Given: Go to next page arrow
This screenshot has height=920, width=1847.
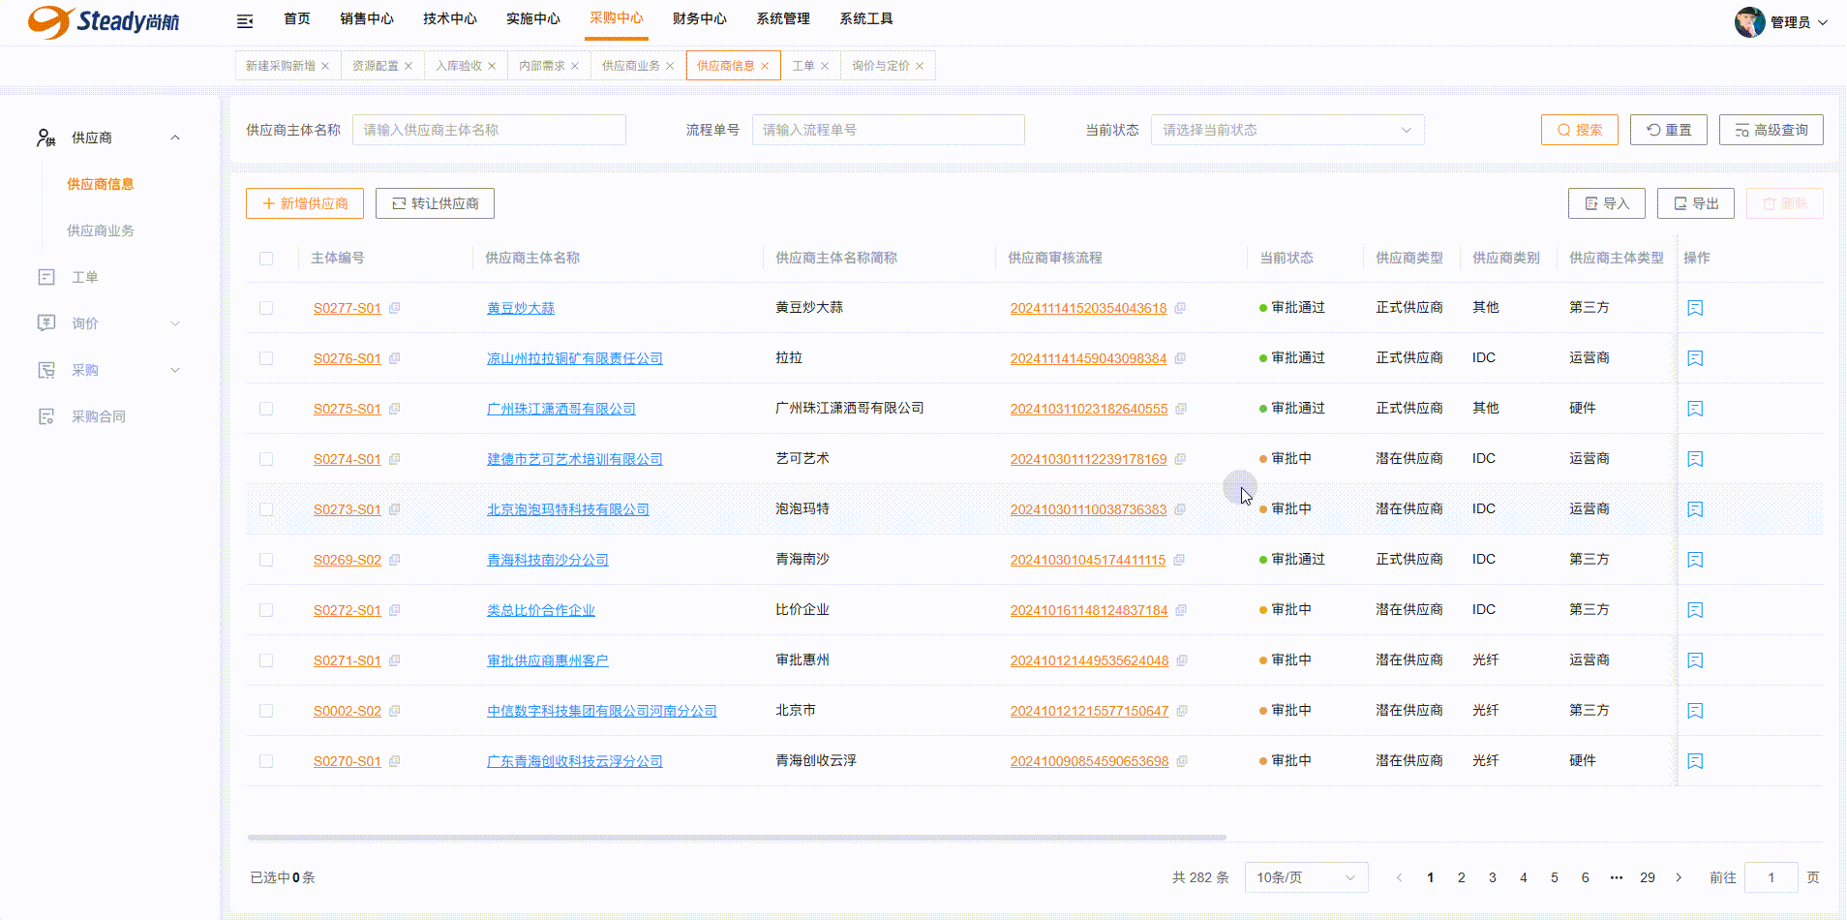Looking at the screenshot, I should 1679,877.
